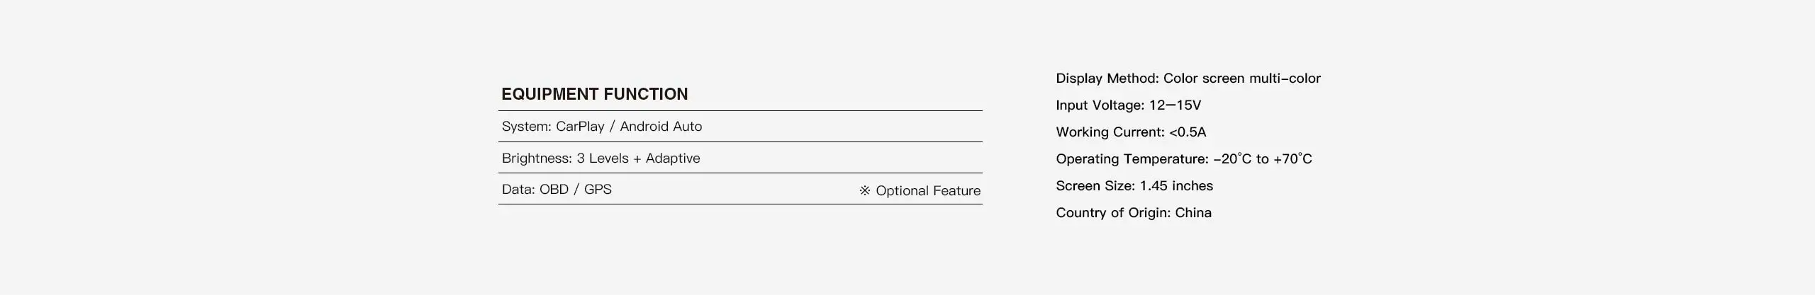Click the word Adaptive
This screenshot has width=1815, height=295.
(673, 158)
